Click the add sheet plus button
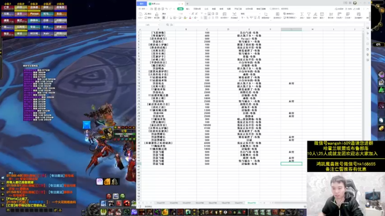This screenshot has width=385, height=216. click(264, 203)
